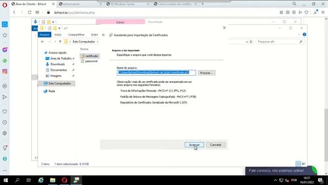Open the address bar history dropdown

tap(247, 42)
